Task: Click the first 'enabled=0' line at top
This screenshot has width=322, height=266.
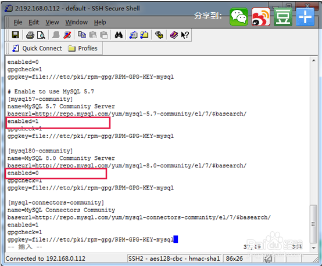Action: pos(23,62)
